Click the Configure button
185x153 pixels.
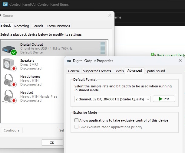[x=12, y=130]
